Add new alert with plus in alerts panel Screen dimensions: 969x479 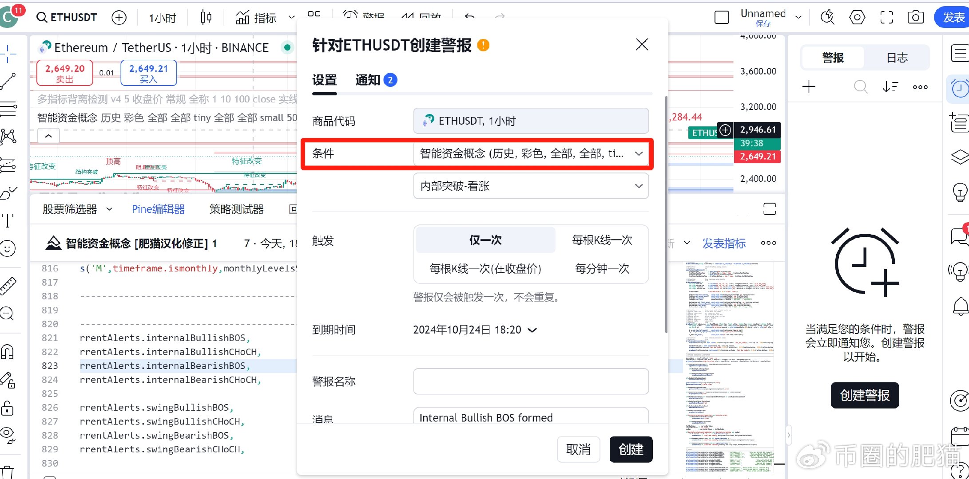tap(809, 86)
